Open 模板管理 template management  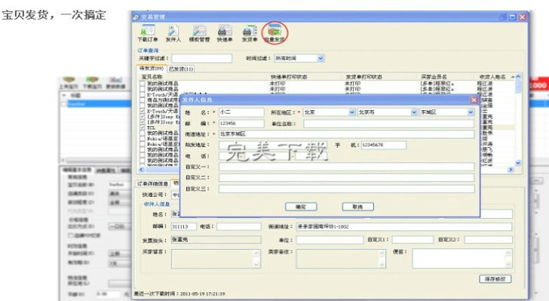point(199,33)
